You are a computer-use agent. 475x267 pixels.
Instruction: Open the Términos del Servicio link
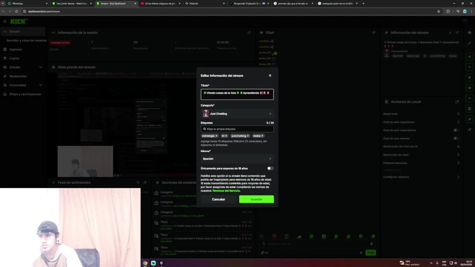pos(226,191)
